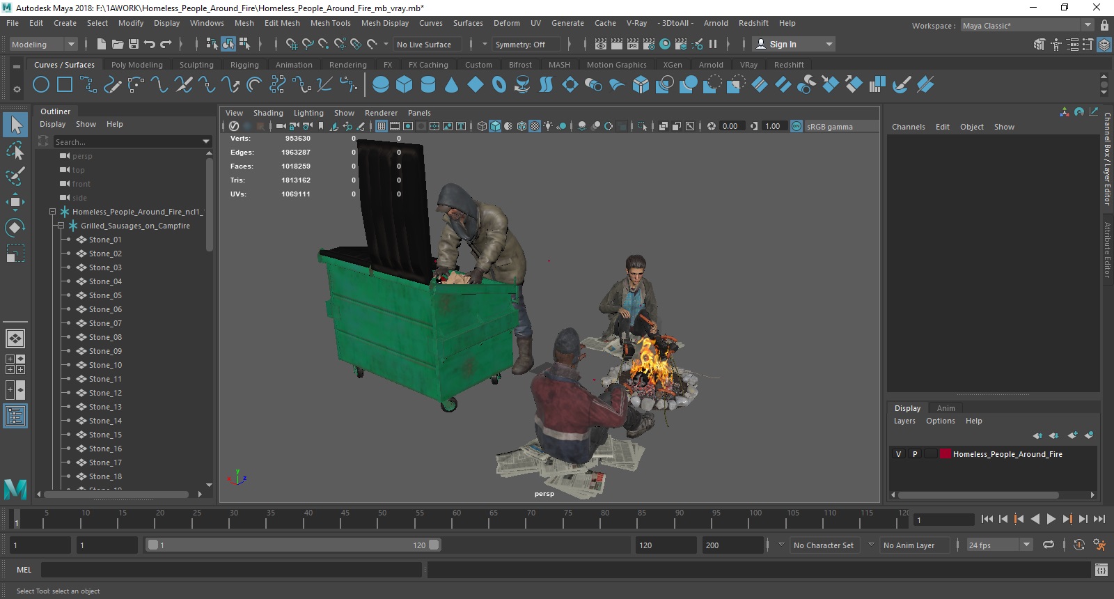Image resolution: width=1114 pixels, height=599 pixels.
Task: Click the time range slider bar
Action: (x=293, y=545)
